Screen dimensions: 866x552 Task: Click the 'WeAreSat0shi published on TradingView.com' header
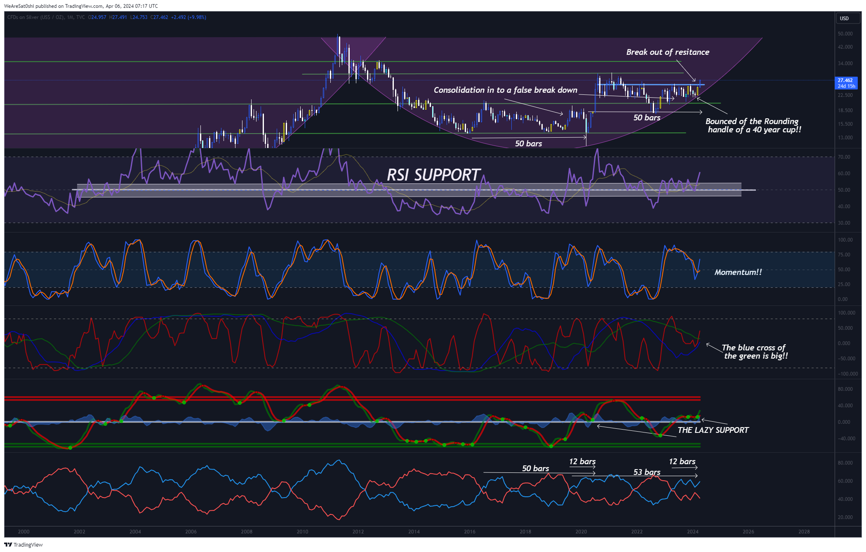tap(53, 6)
